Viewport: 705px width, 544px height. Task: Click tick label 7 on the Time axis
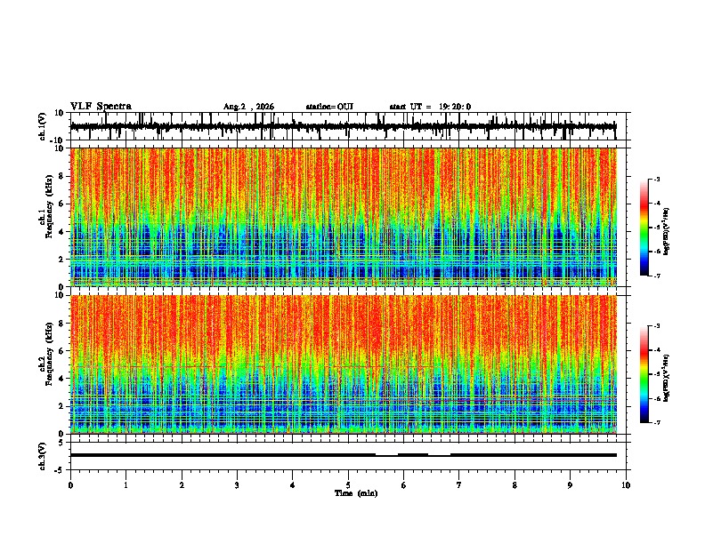459,485
